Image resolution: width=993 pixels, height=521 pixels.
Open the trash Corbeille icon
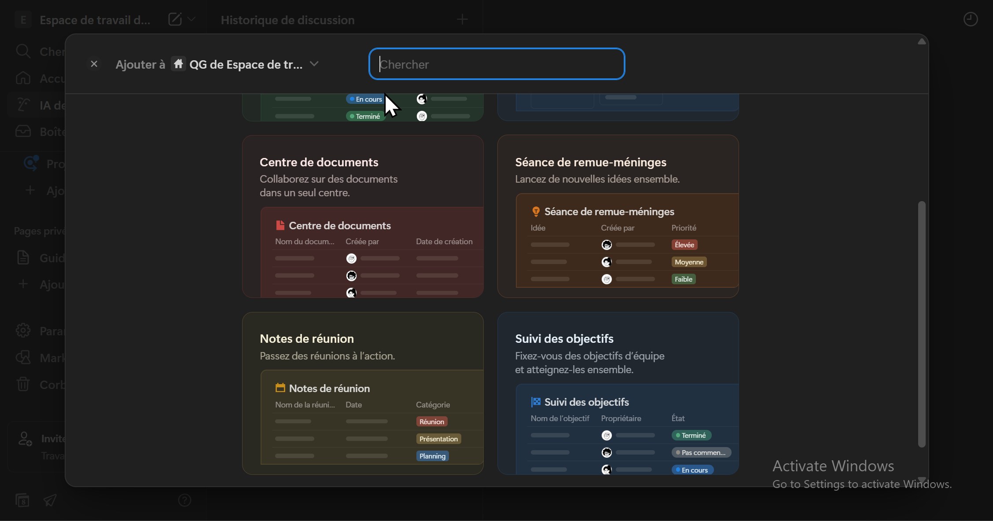[23, 385]
